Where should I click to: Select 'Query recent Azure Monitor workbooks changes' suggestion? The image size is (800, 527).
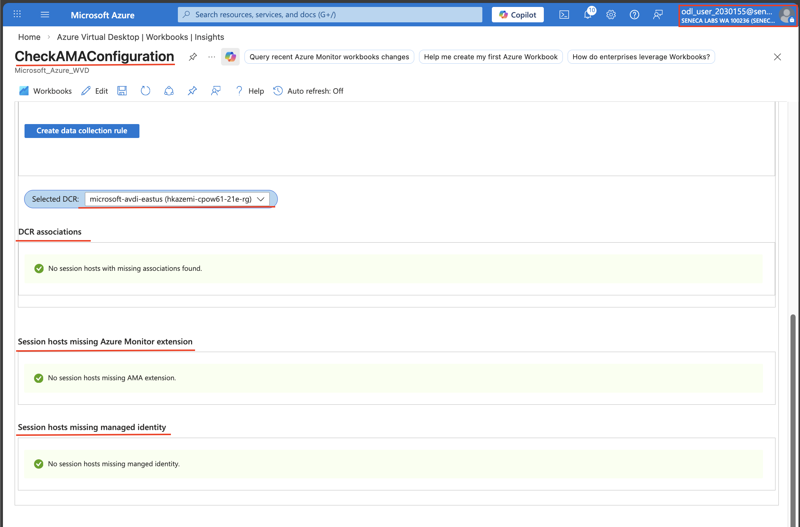[329, 57]
